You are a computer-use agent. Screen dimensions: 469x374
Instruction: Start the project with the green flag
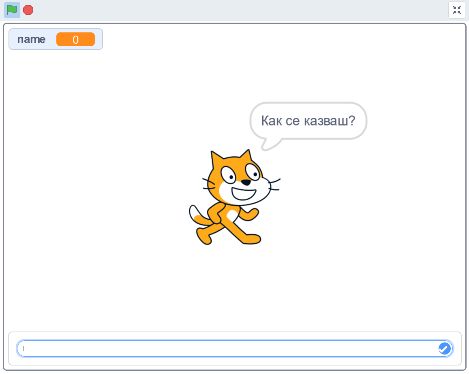pyautogui.click(x=12, y=10)
